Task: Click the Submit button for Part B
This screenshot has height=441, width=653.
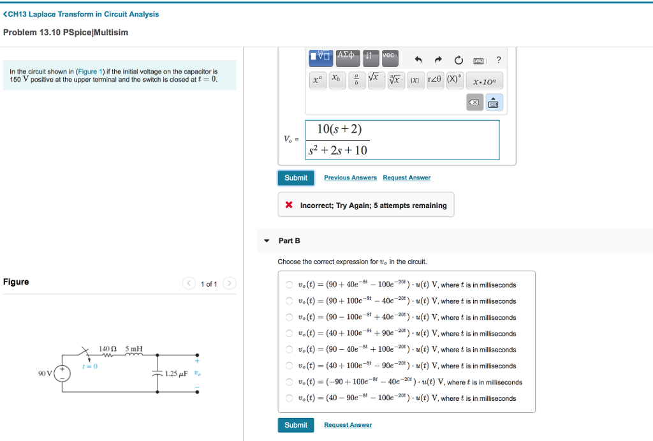Action: (x=296, y=424)
